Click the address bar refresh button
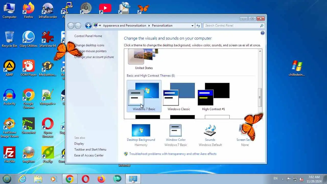 [198, 26]
